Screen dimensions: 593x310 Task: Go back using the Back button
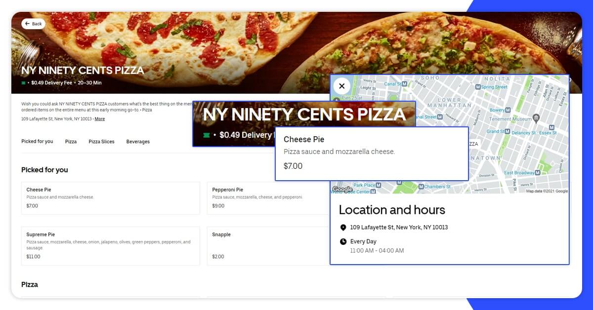click(x=33, y=24)
